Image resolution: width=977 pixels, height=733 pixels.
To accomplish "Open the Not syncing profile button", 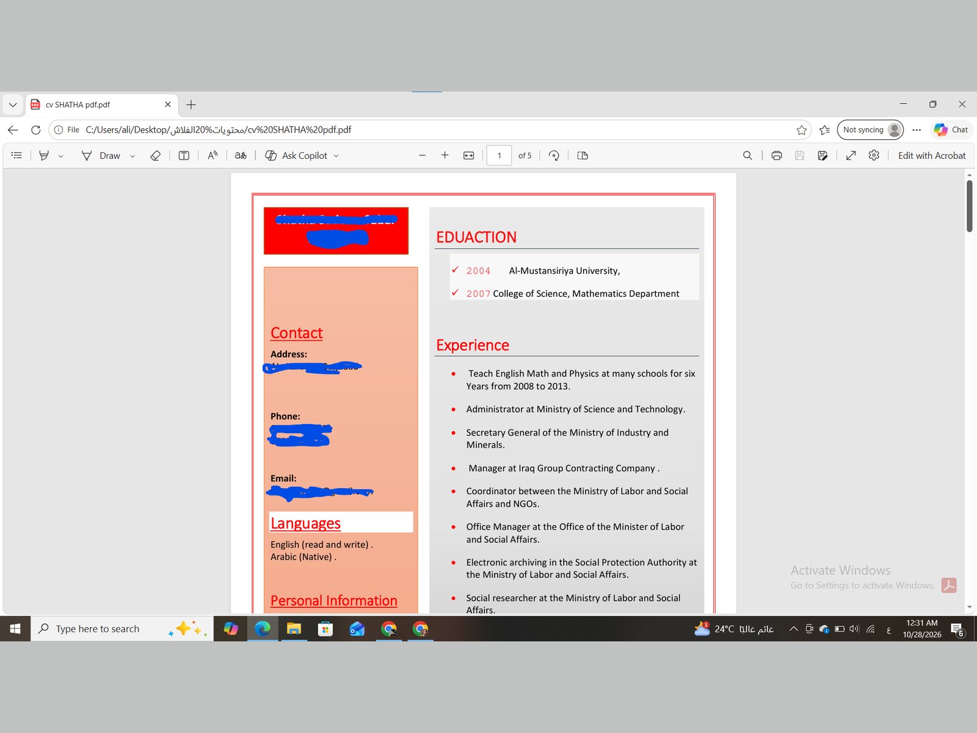I will [x=870, y=129].
